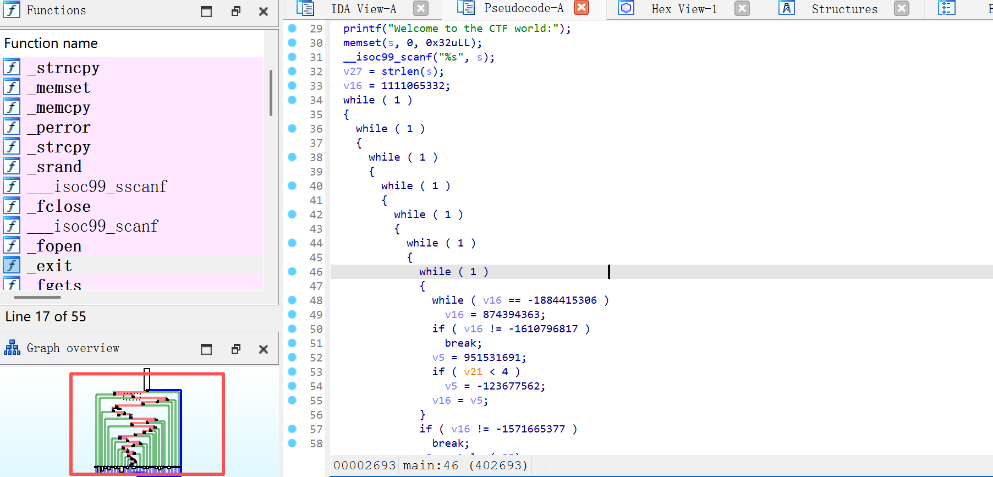Select ___isoc99_sscanf function icon

12,186
